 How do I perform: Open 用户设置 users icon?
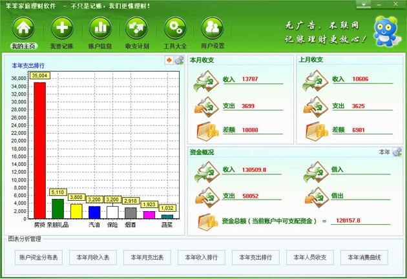[x=213, y=28]
